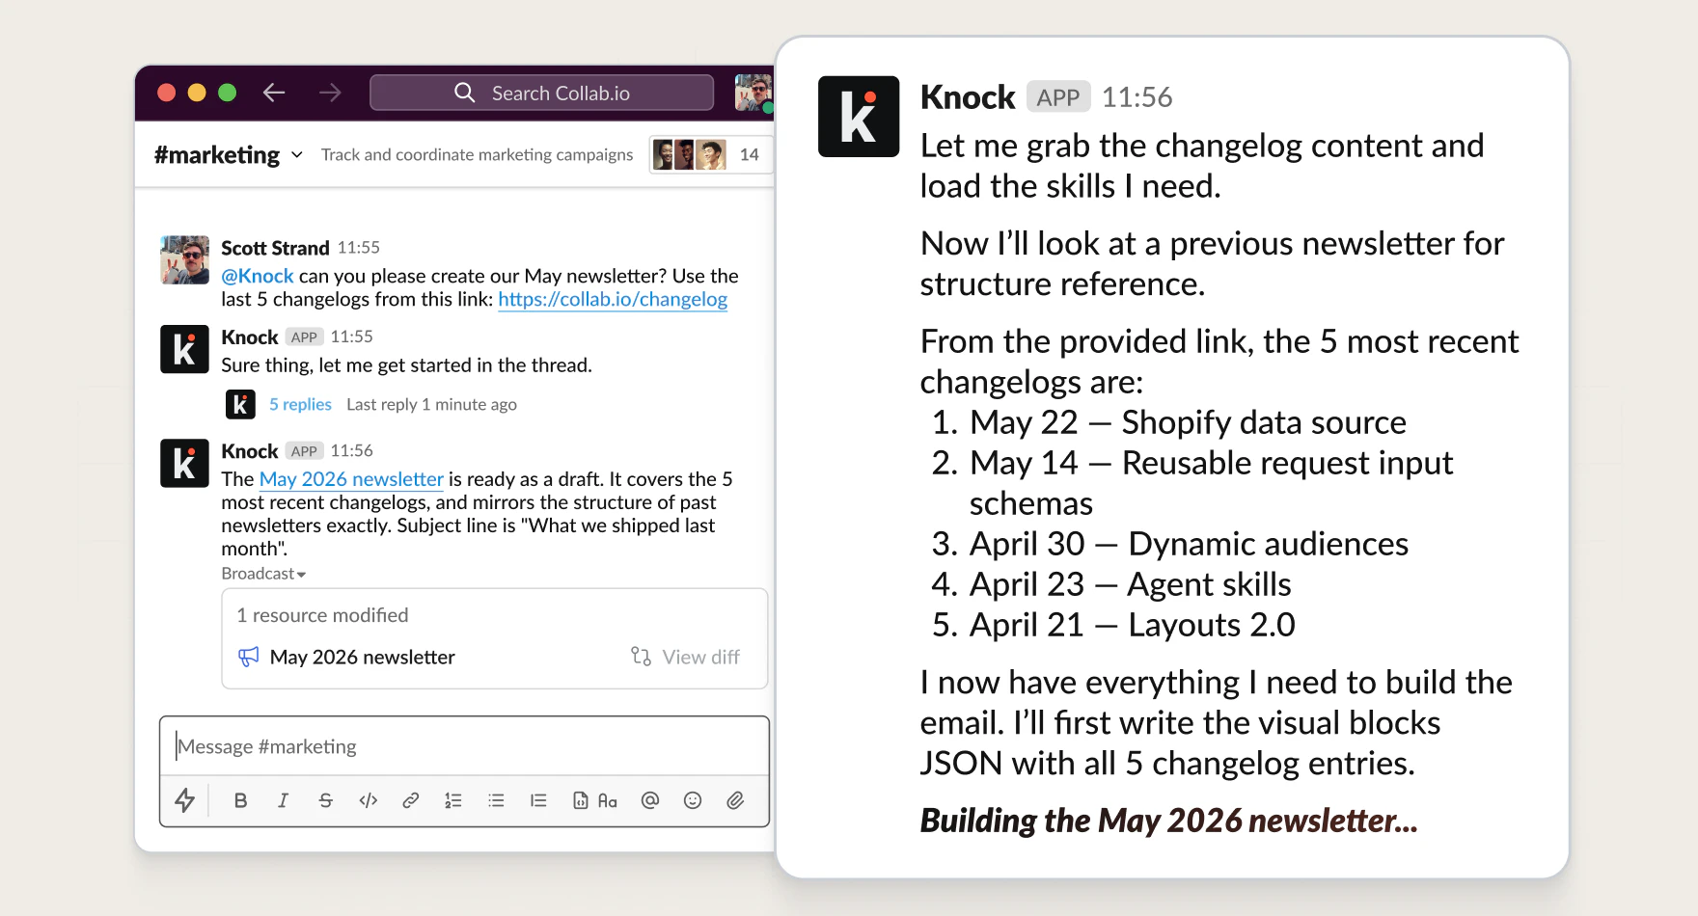Expand the Broadcast dropdown
The height and width of the screenshot is (916, 1698).
tap(263, 574)
